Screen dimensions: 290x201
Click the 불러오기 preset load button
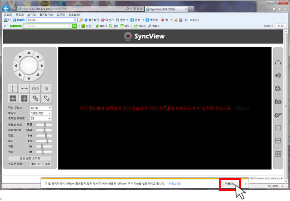click(36, 164)
